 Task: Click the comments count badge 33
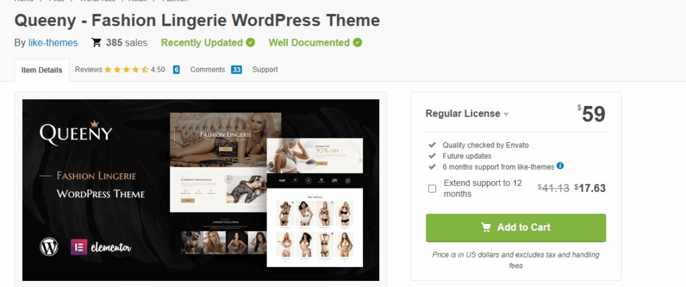[x=236, y=69]
